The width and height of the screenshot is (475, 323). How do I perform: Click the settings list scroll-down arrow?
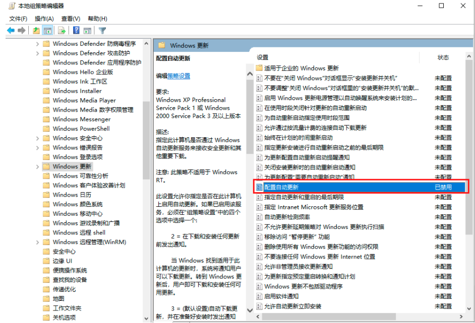(469, 308)
